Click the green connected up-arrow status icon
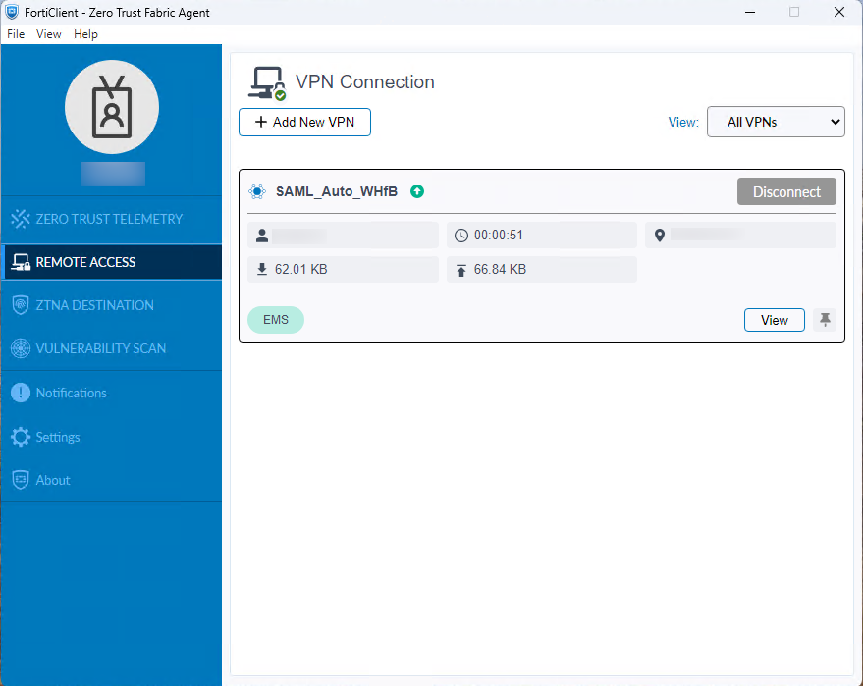The image size is (863, 686). click(417, 191)
